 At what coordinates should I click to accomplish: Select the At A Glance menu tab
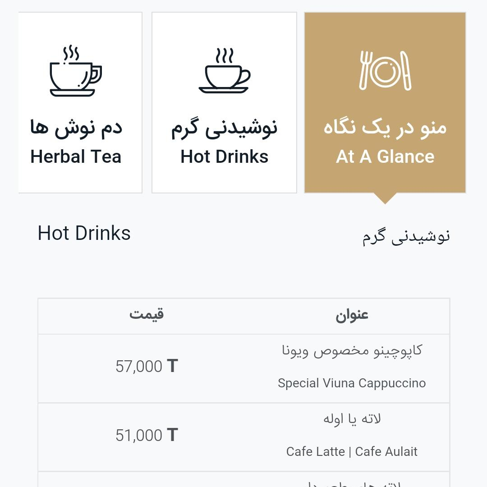[x=385, y=102]
